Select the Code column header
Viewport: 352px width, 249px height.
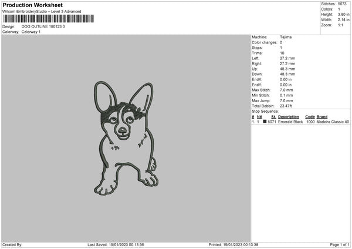click(310, 117)
